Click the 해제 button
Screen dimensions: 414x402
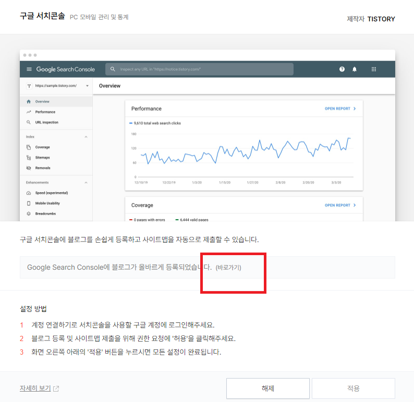267,388
